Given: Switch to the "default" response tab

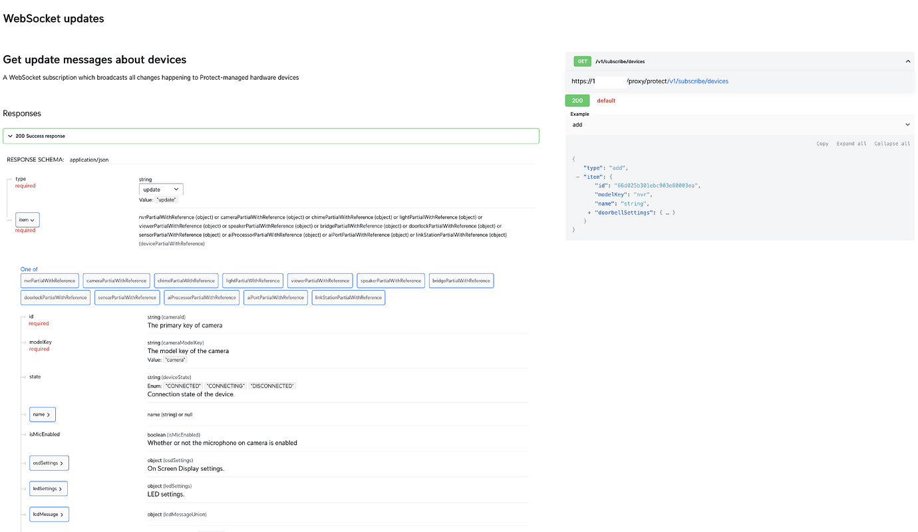Looking at the screenshot, I should 605,99.
